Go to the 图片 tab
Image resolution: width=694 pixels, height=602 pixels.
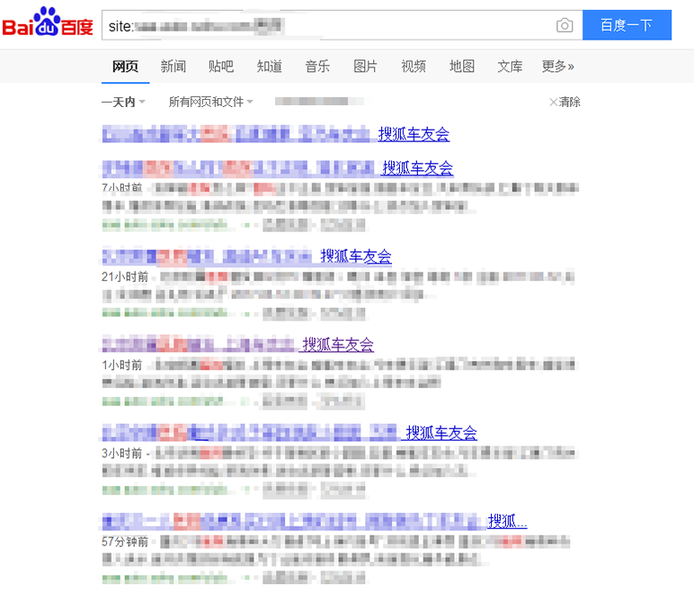click(366, 66)
